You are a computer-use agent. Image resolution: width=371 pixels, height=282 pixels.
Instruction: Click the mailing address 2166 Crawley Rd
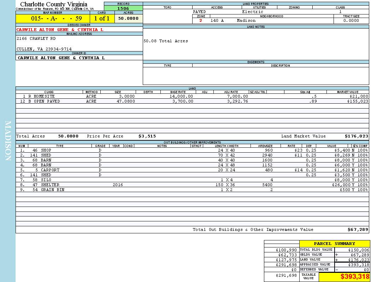36,38
